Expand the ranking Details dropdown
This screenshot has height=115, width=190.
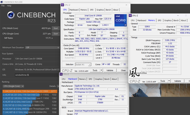[x=58, y=86]
